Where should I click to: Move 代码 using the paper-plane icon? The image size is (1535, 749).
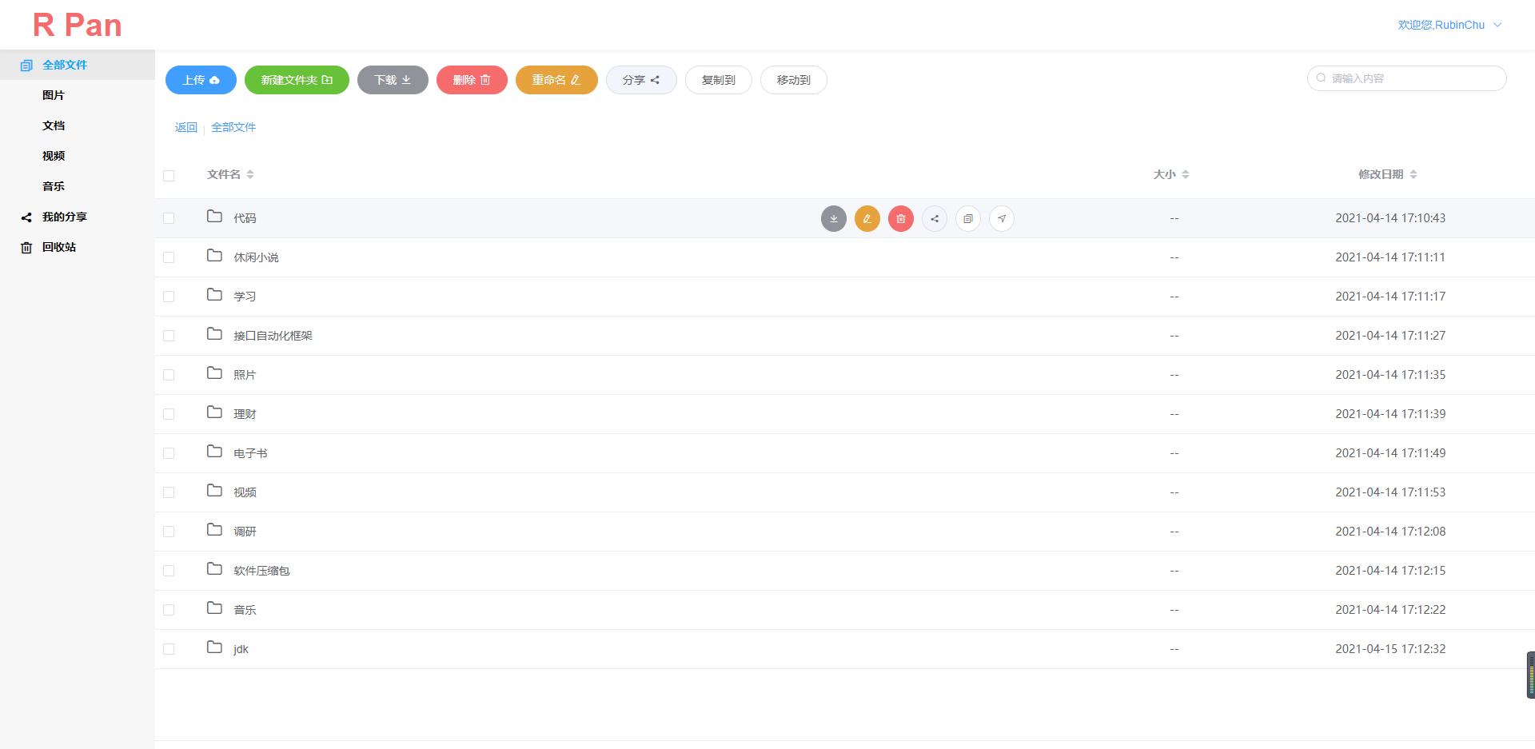(1002, 217)
